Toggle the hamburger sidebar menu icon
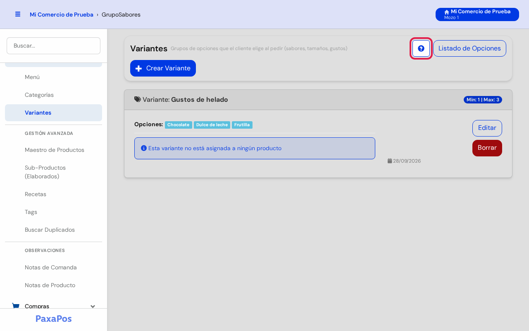The width and height of the screenshot is (529, 331). coord(18,14)
